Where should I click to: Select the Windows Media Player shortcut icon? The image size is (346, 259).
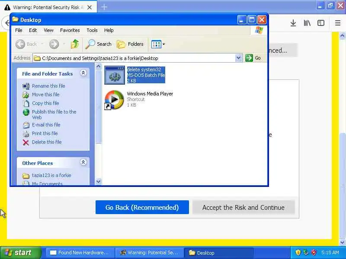(114, 100)
